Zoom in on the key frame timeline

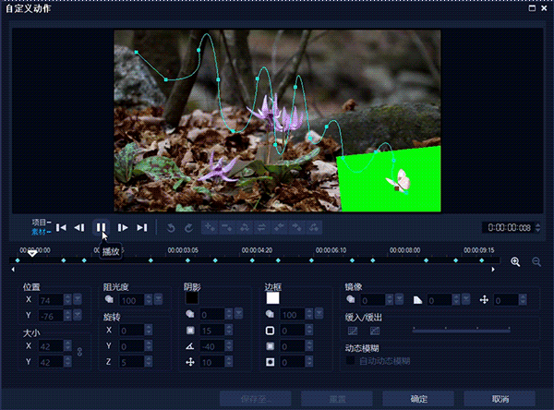[515, 262]
